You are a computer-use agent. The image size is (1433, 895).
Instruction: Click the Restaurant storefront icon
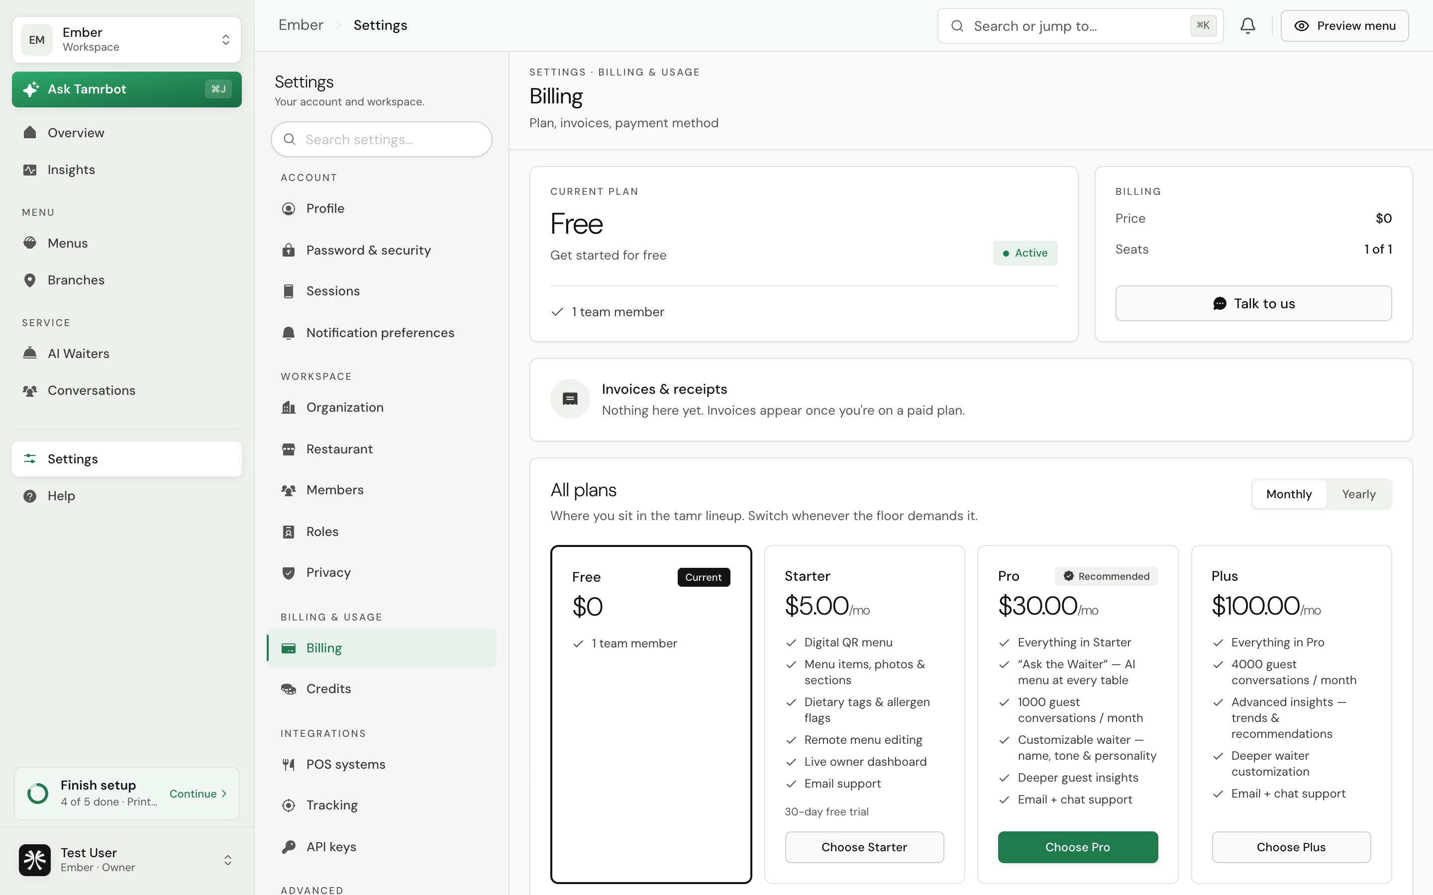[x=289, y=448]
